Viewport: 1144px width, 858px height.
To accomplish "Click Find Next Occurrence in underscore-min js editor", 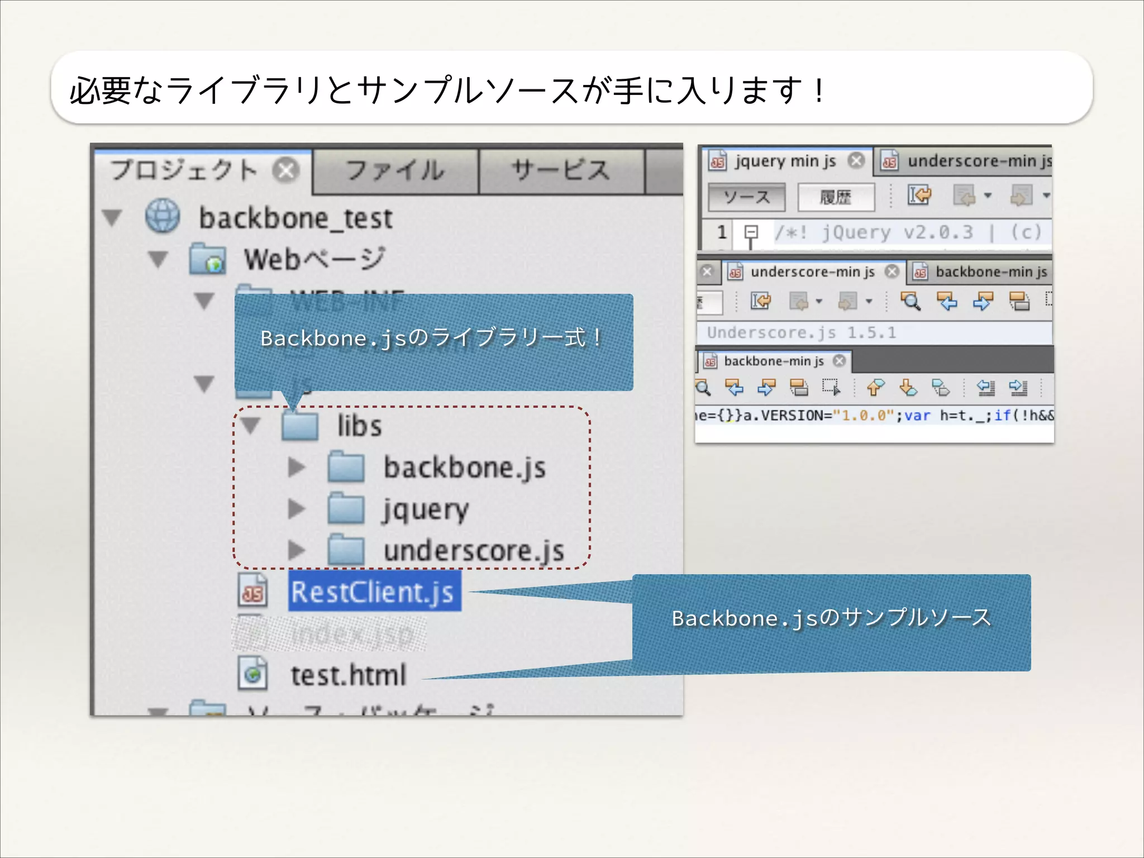I will coord(983,301).
